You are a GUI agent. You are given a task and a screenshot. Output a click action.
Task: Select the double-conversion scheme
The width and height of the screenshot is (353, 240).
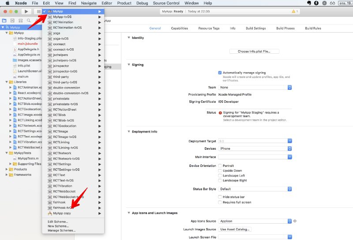point(73,88)
